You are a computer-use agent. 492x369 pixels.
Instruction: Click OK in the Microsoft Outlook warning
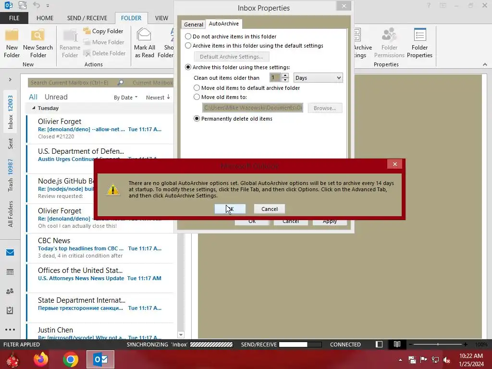pos(230,209)
